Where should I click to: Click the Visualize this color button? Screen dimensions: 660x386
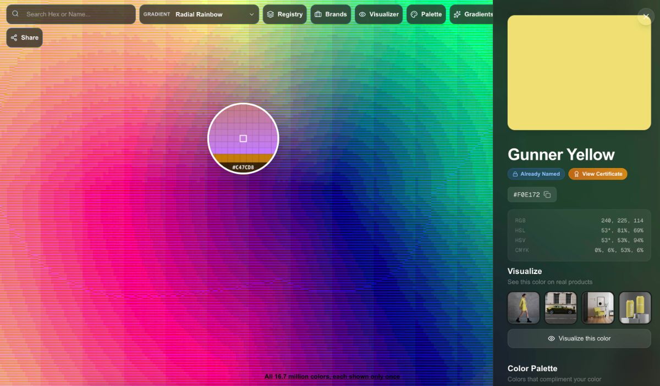coord(579,338)
